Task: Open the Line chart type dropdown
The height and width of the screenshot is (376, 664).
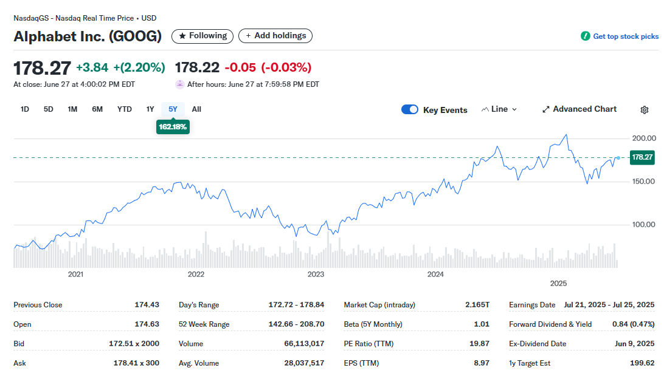Action: 499,109
